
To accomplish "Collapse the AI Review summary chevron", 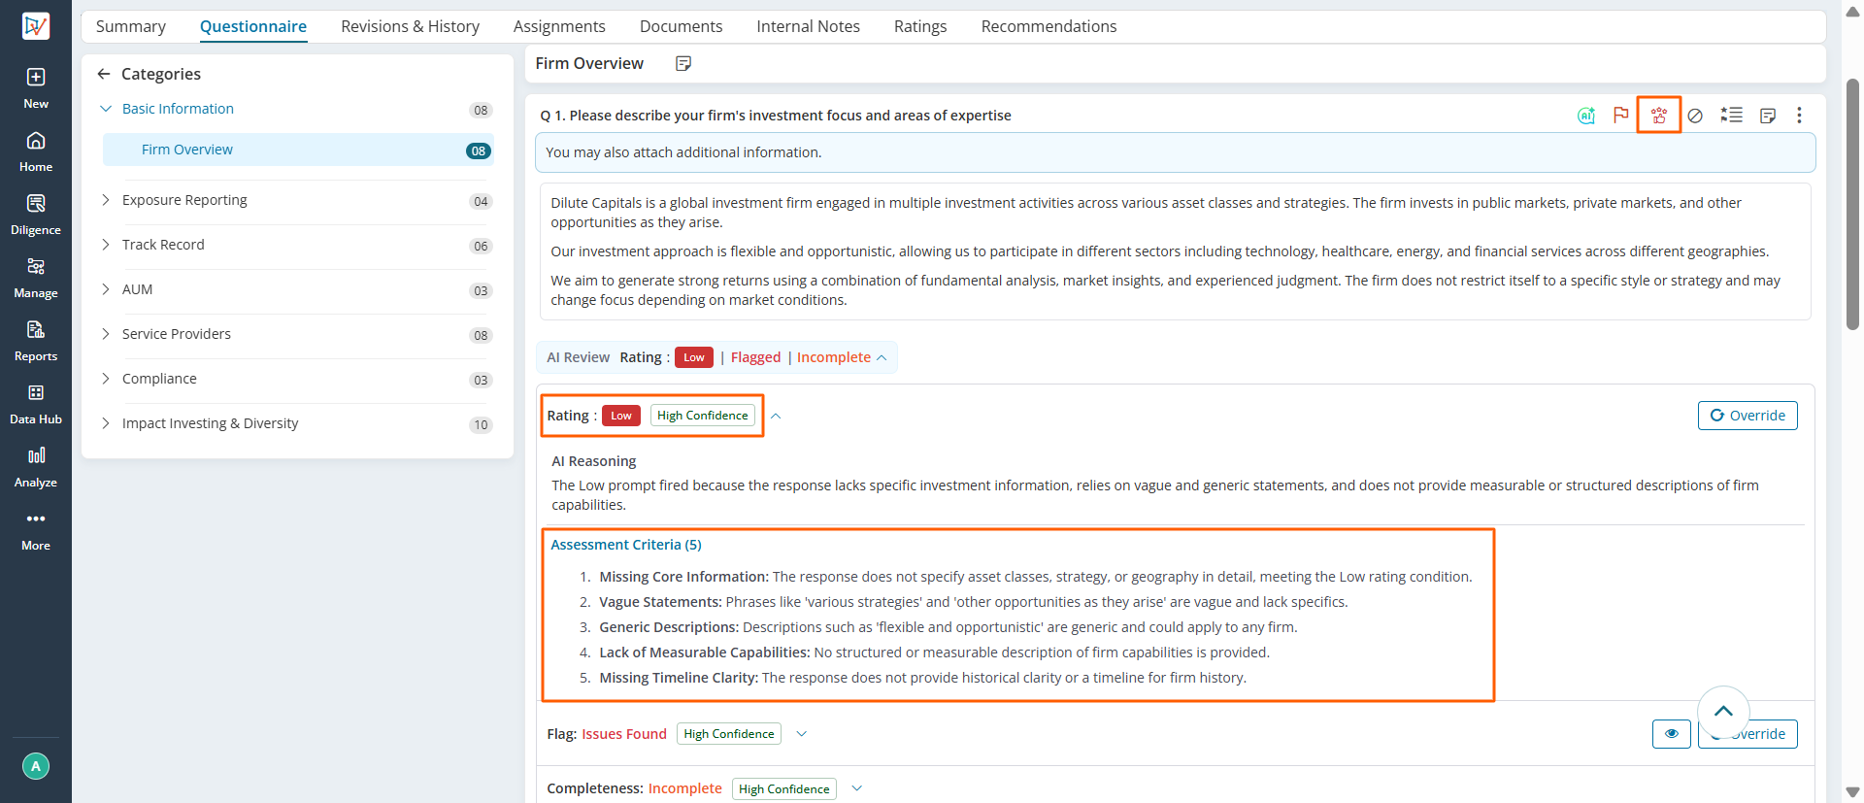I will pos(882,357).
